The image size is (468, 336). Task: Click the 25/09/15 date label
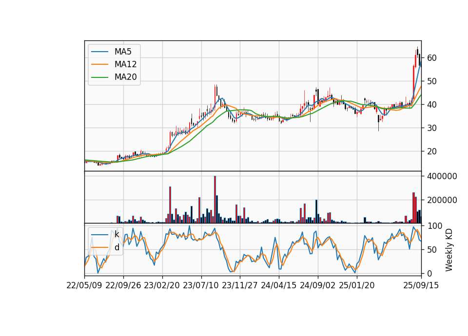(x=421, y=285)
